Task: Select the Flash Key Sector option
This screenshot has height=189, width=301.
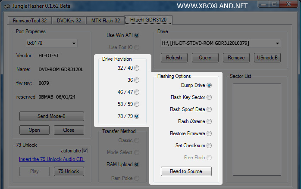Action: pos(209,97)
